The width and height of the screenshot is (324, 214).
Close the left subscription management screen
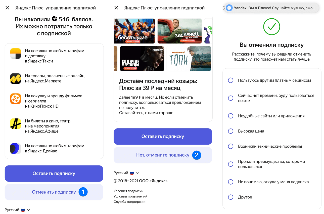pyautogui.click(x=8, y=8)
